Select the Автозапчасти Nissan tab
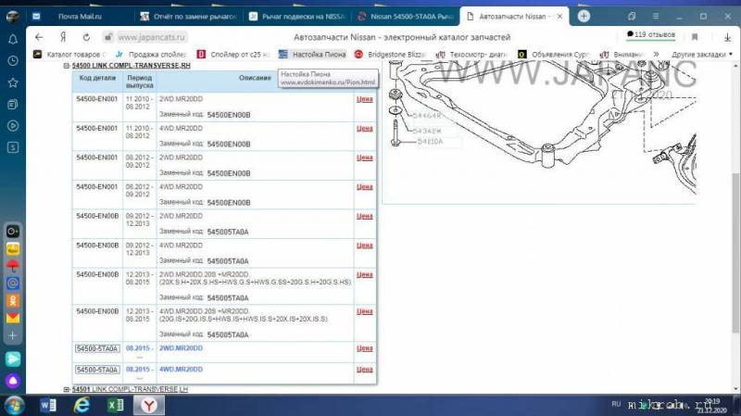 coord(512,16)
